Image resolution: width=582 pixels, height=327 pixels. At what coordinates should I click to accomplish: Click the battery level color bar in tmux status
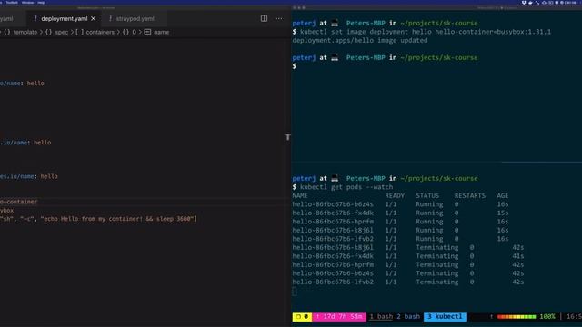[x=517, y=317]
